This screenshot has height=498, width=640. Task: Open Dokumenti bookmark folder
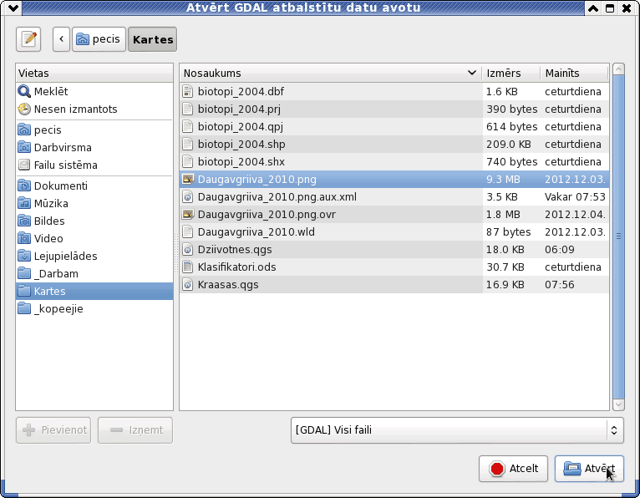click(x=94, y=185)
